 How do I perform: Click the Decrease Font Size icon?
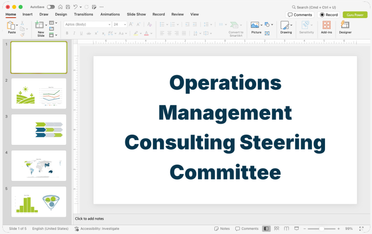point(138,24)
